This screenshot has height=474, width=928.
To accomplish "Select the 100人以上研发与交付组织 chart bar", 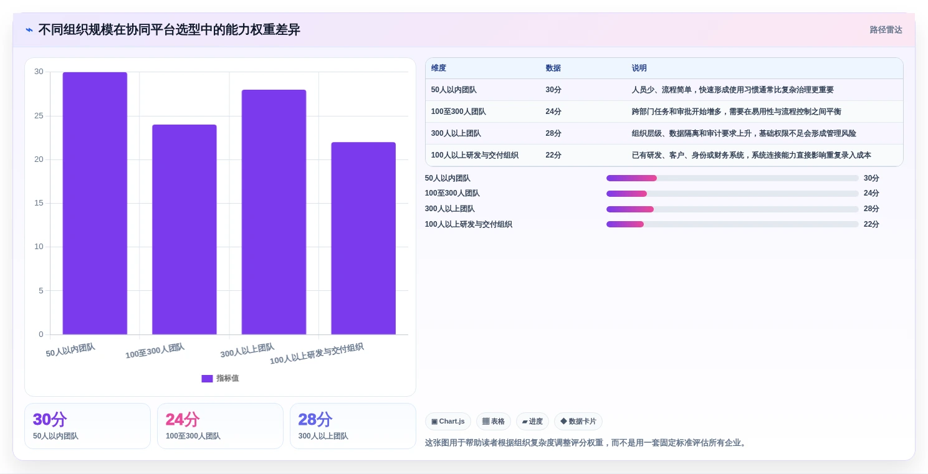I will click(363, 239).
